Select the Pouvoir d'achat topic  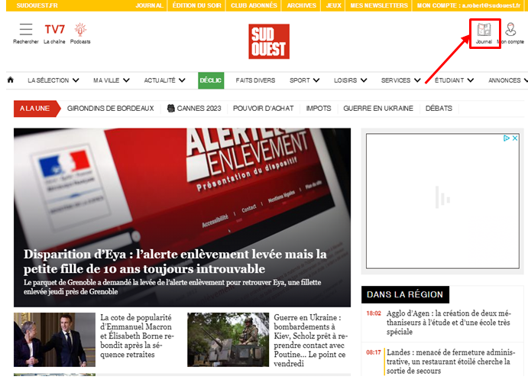pos(264,108)
